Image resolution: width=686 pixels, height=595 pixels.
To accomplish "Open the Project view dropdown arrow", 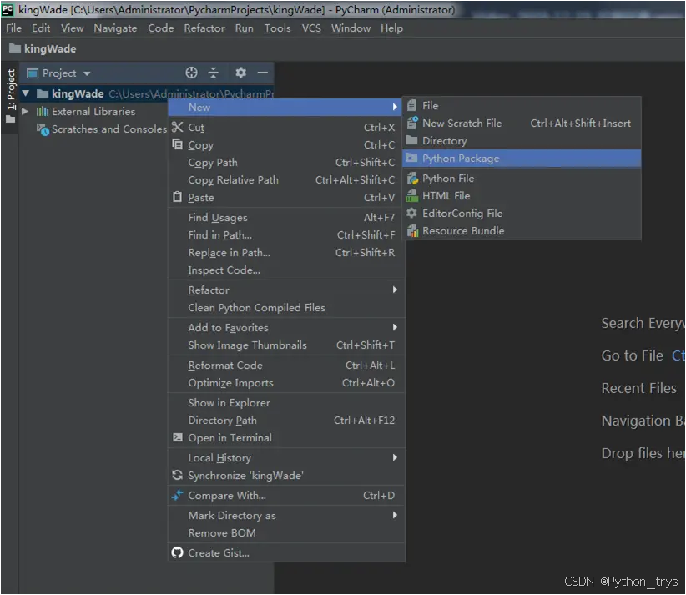I will click(87, 73).
